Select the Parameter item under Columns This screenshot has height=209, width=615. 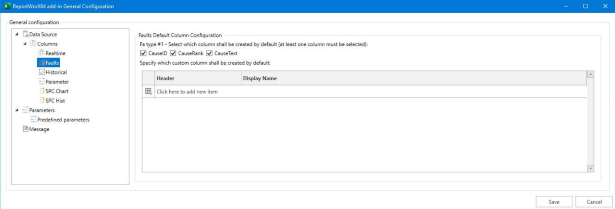point(57,82)
